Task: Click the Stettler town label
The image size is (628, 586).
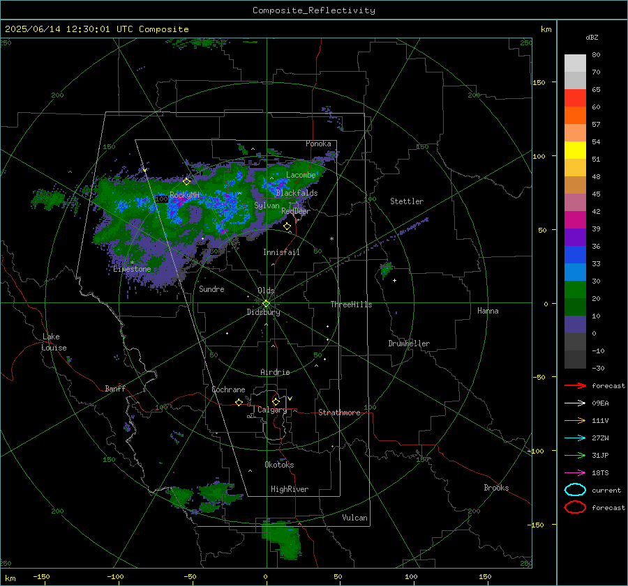Action: [x=407, y=201]
